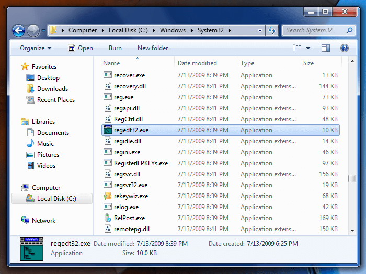The height and width of the screenshot is (274, 366).
Task: Open the Videos library
Action: coord(41,165)
